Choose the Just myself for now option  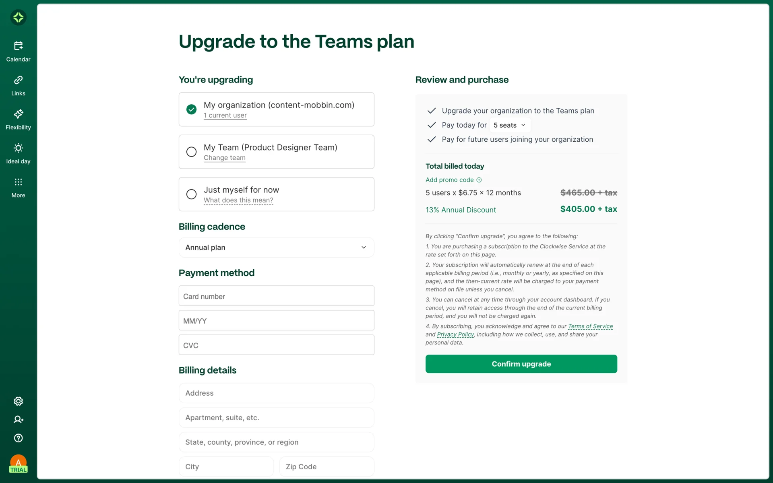[x=192, y=194]
